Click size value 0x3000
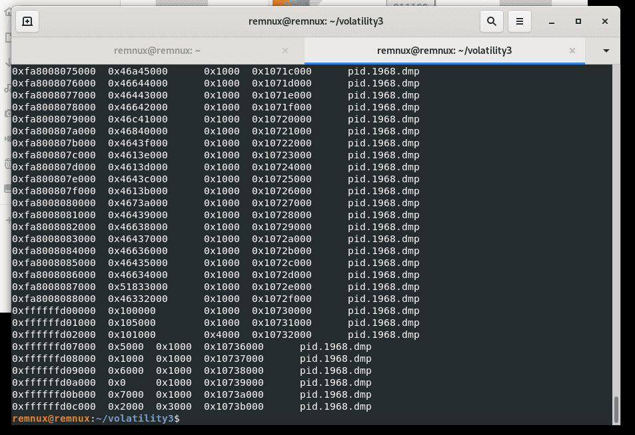 (174, 406)
